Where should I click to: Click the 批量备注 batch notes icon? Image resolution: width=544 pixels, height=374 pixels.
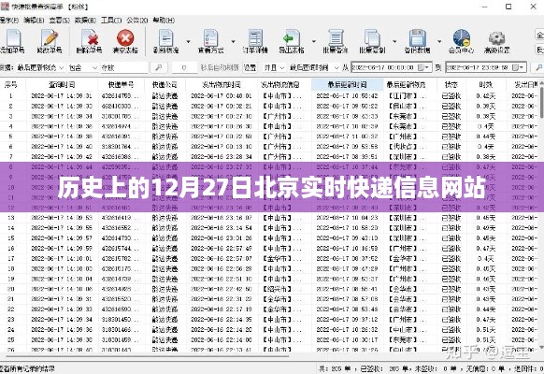[x=336, y=42]
